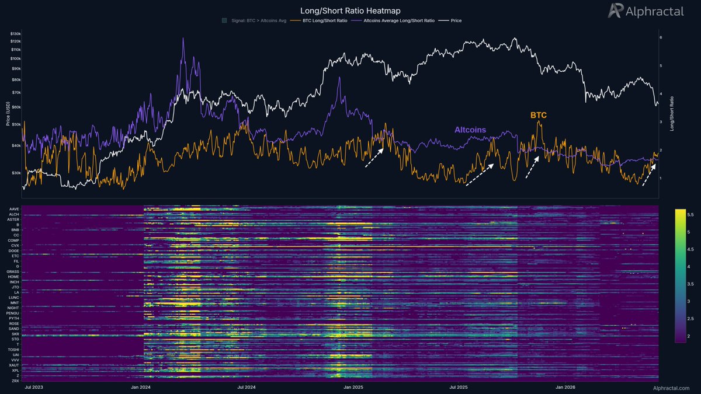This screenshot has height=394, width=701.
Task: Select the CVX heatmap row label
Action: point(16,246)
